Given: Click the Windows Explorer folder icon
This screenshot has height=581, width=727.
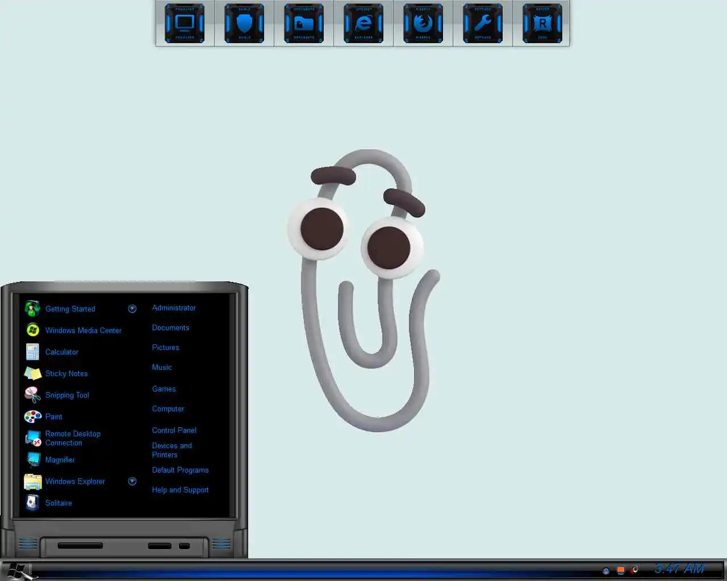Looking at the screenshot, I should [x=32, y=481].
